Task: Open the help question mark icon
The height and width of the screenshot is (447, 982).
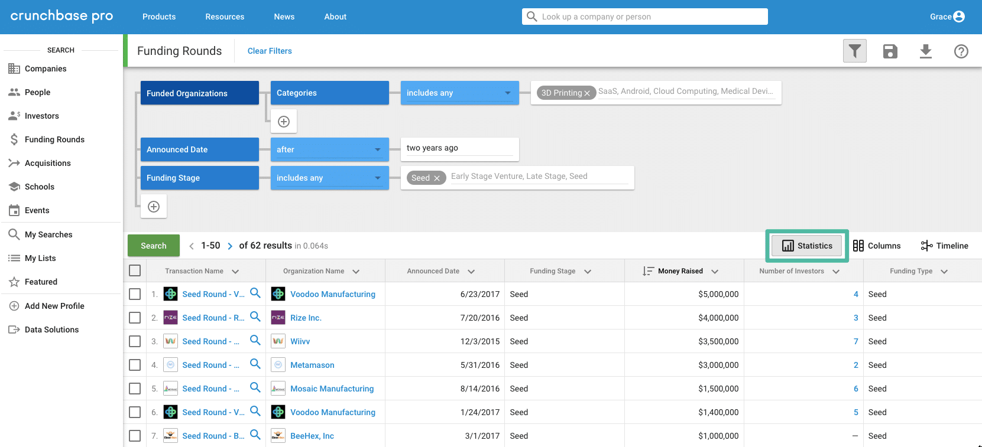Action: coord(961,51)
